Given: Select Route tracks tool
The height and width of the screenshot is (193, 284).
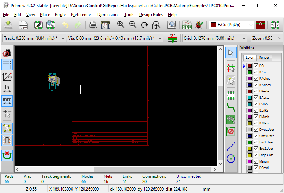Looking at the screenshot, I should [x=231, y=107].
